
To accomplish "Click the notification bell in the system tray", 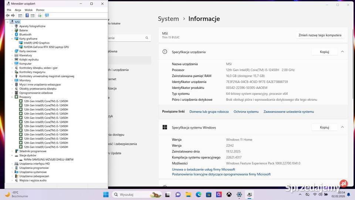I will (349, 194).
